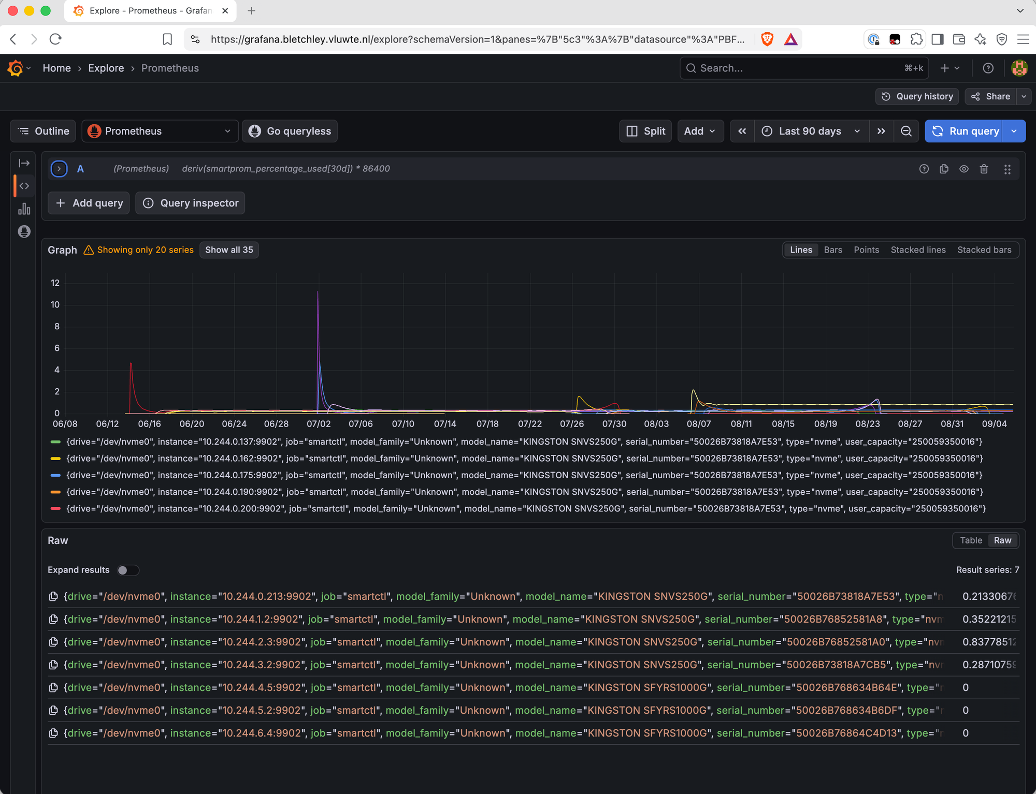Switch results view to Raw
Screen dimensions: 1036x794
1002,540
